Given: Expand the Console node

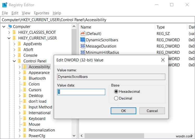Looking at the screenshot, I should [14, 55].
